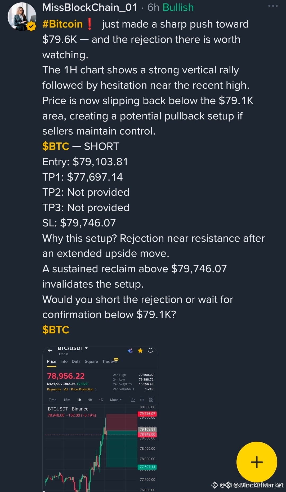Image resolution: width=286 pixels, height=492 pixels.
Task: Tap the yellow favorite star icon
Action: [140, 351]
